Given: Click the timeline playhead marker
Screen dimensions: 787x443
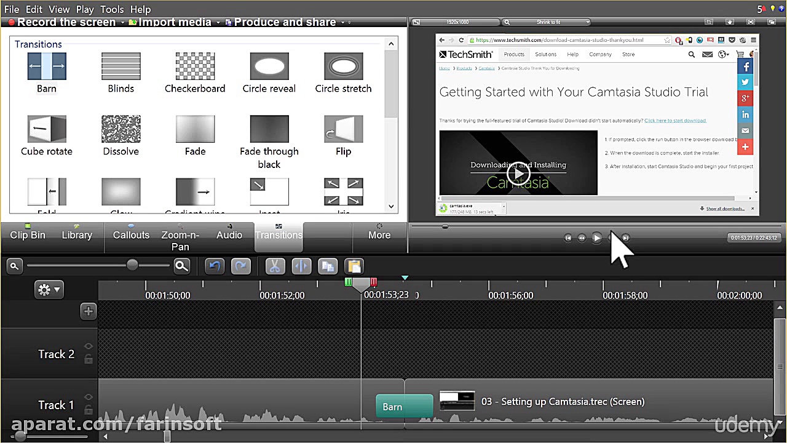Looking at the screenshot, I should click(x=361, y=284).
